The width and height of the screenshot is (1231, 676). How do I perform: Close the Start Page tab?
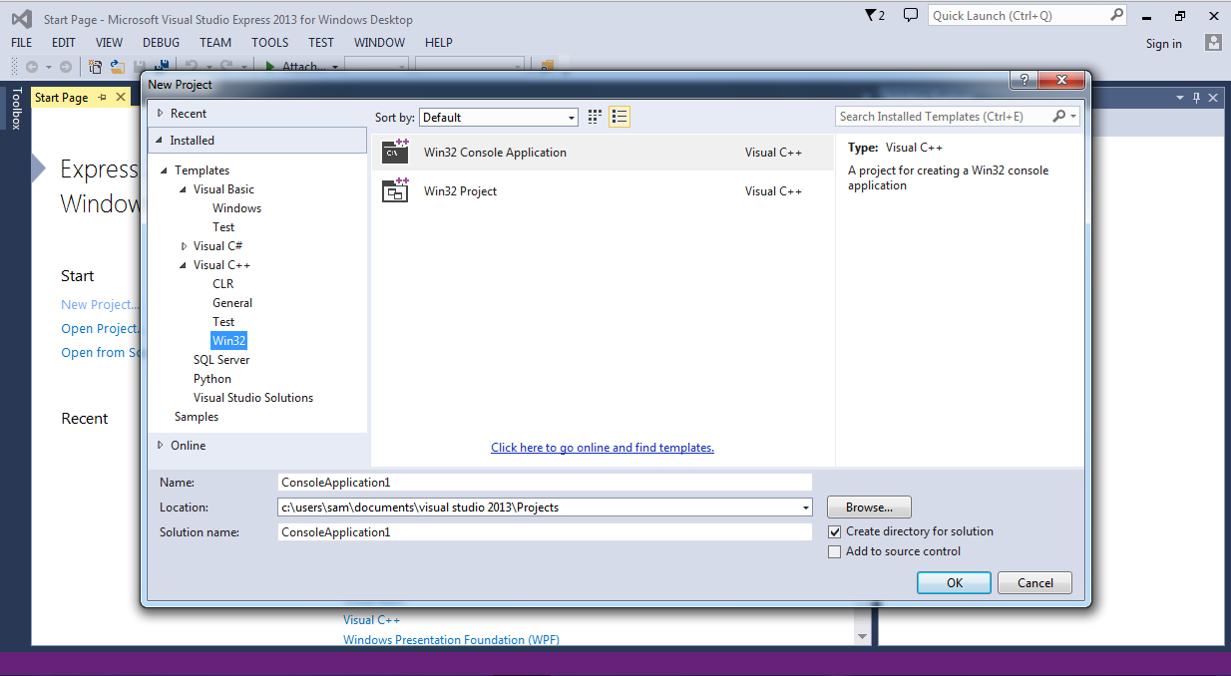(121, 98)
